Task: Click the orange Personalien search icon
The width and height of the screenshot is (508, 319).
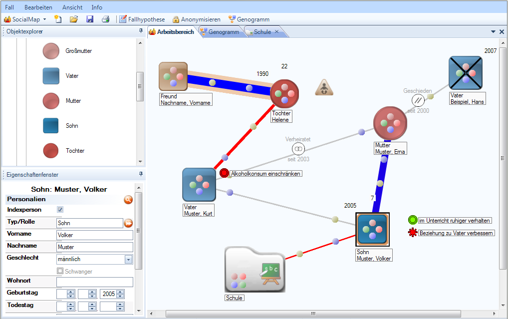Action: coord(128,199)
